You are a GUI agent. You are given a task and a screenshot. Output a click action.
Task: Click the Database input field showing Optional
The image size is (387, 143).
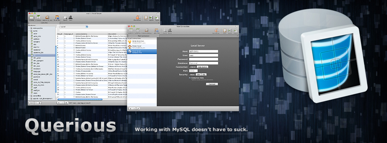point(204,63)
